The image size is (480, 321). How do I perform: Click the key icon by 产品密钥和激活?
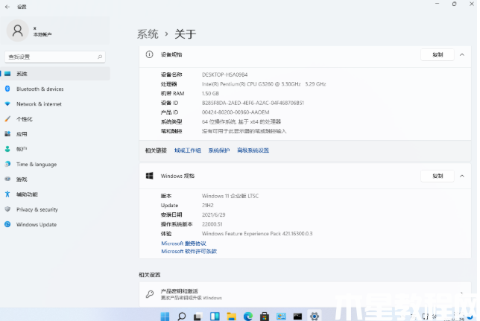[150, 294]
